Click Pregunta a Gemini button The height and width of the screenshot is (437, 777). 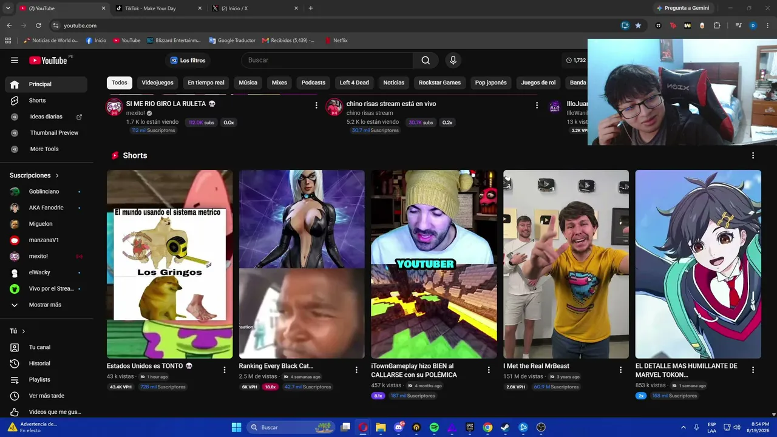point(683,8)
